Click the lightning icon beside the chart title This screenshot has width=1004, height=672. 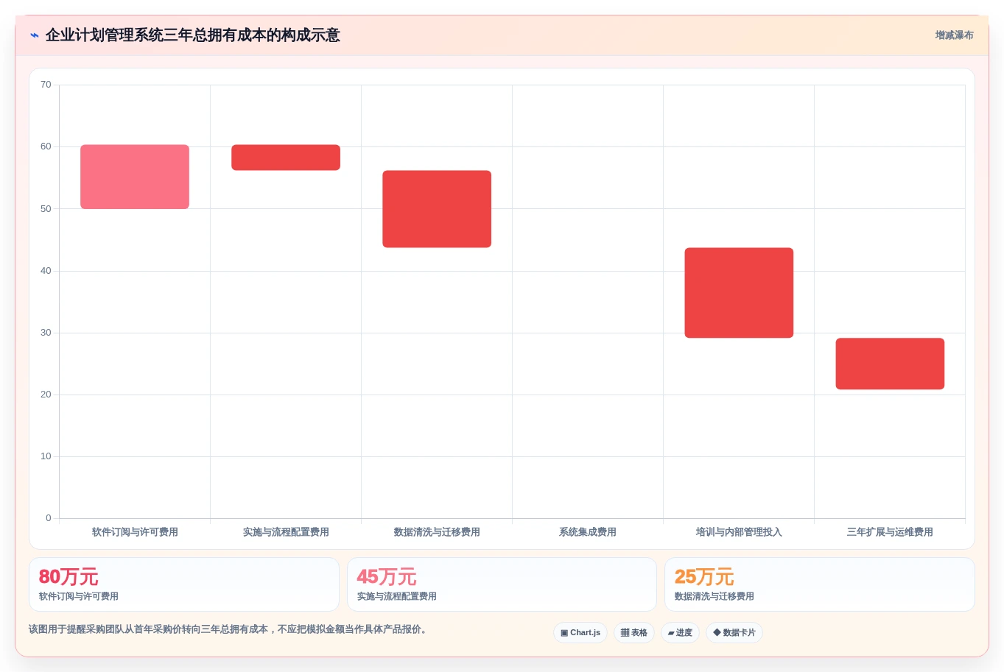click(35, 35)
